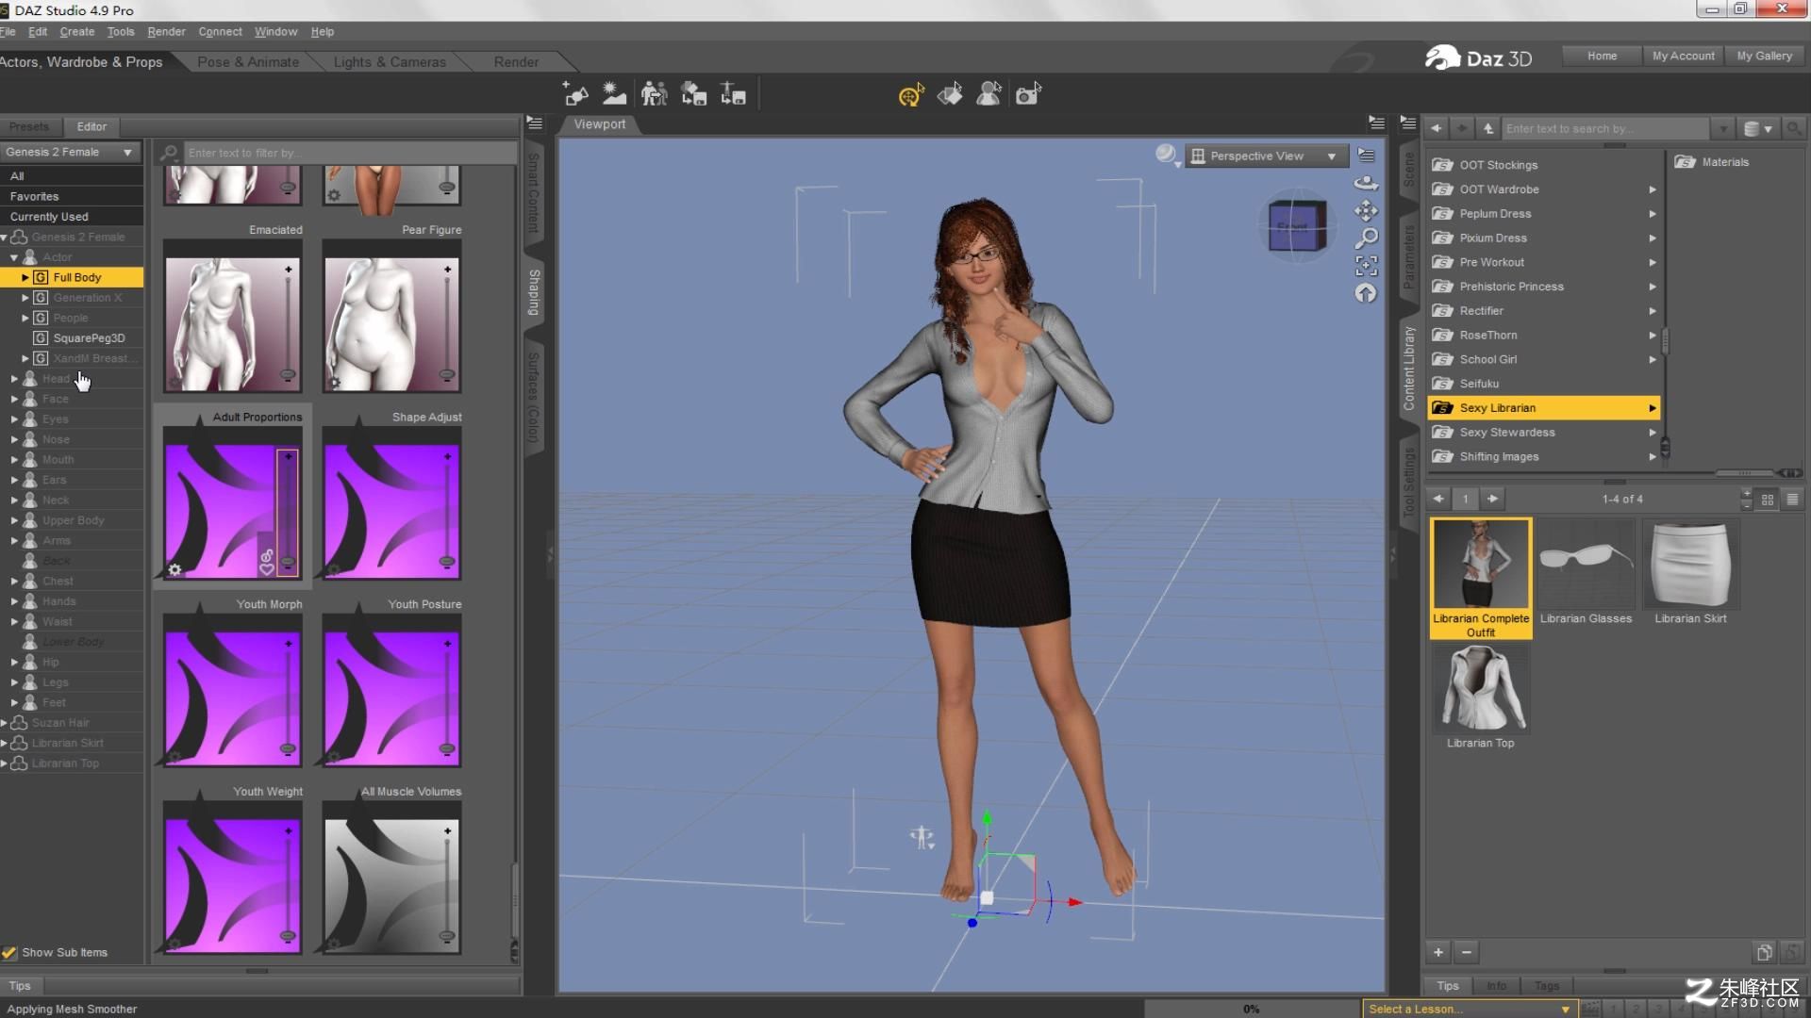Click the transfer figure toolbar icon

[654, 94]
